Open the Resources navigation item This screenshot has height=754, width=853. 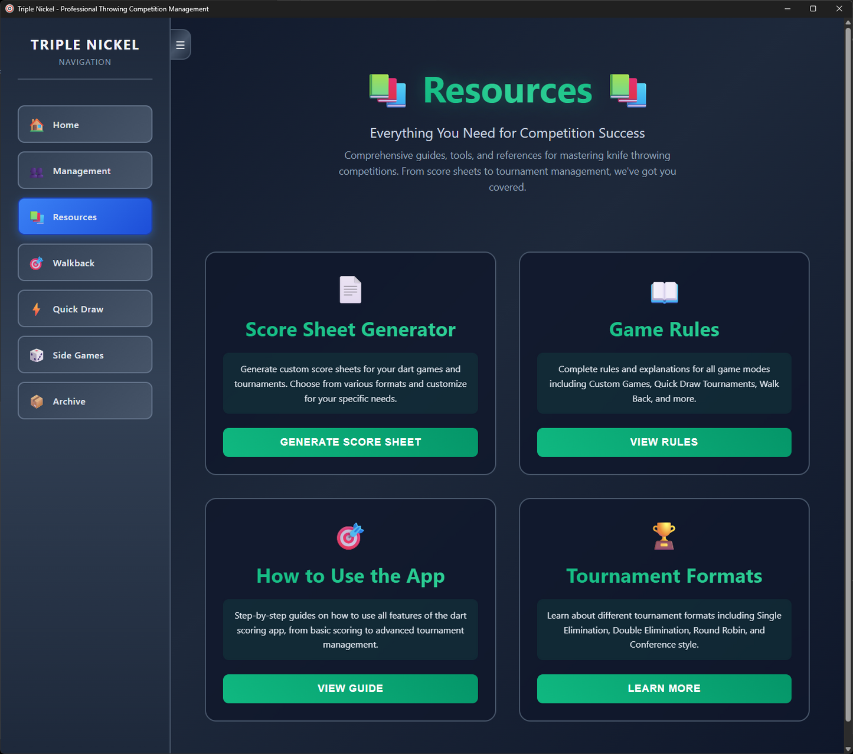point(85,217)
